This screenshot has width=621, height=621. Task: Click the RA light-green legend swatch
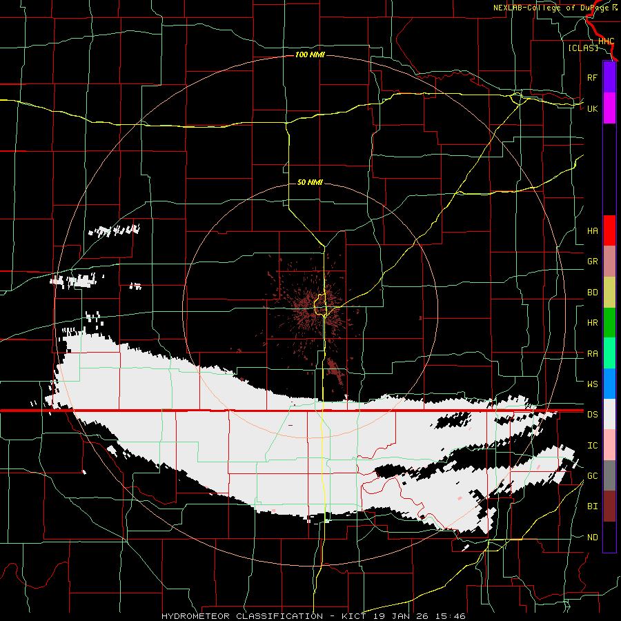(609, 353)
